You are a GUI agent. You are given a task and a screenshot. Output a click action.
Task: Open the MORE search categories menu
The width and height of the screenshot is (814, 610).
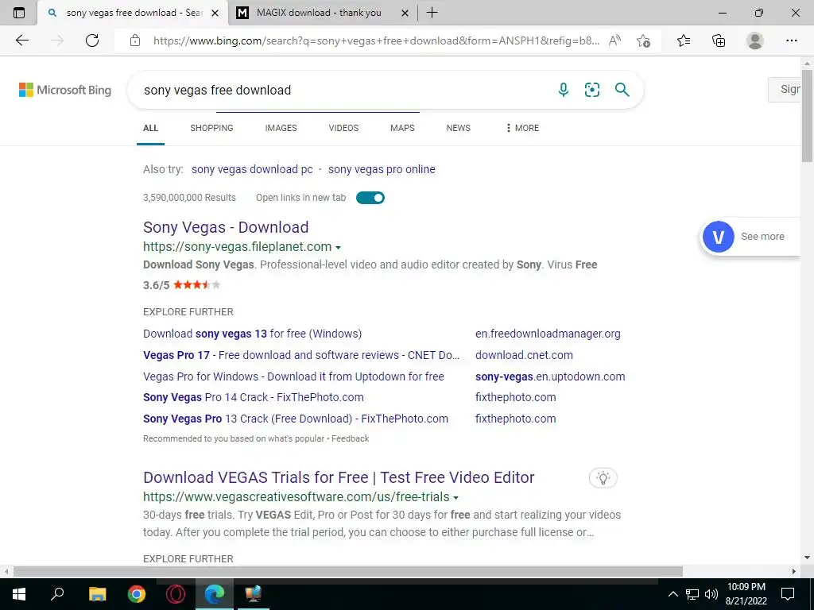[522, 128]
